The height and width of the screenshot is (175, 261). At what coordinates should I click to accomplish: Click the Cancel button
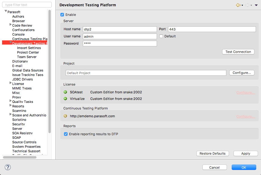(215, 168)
